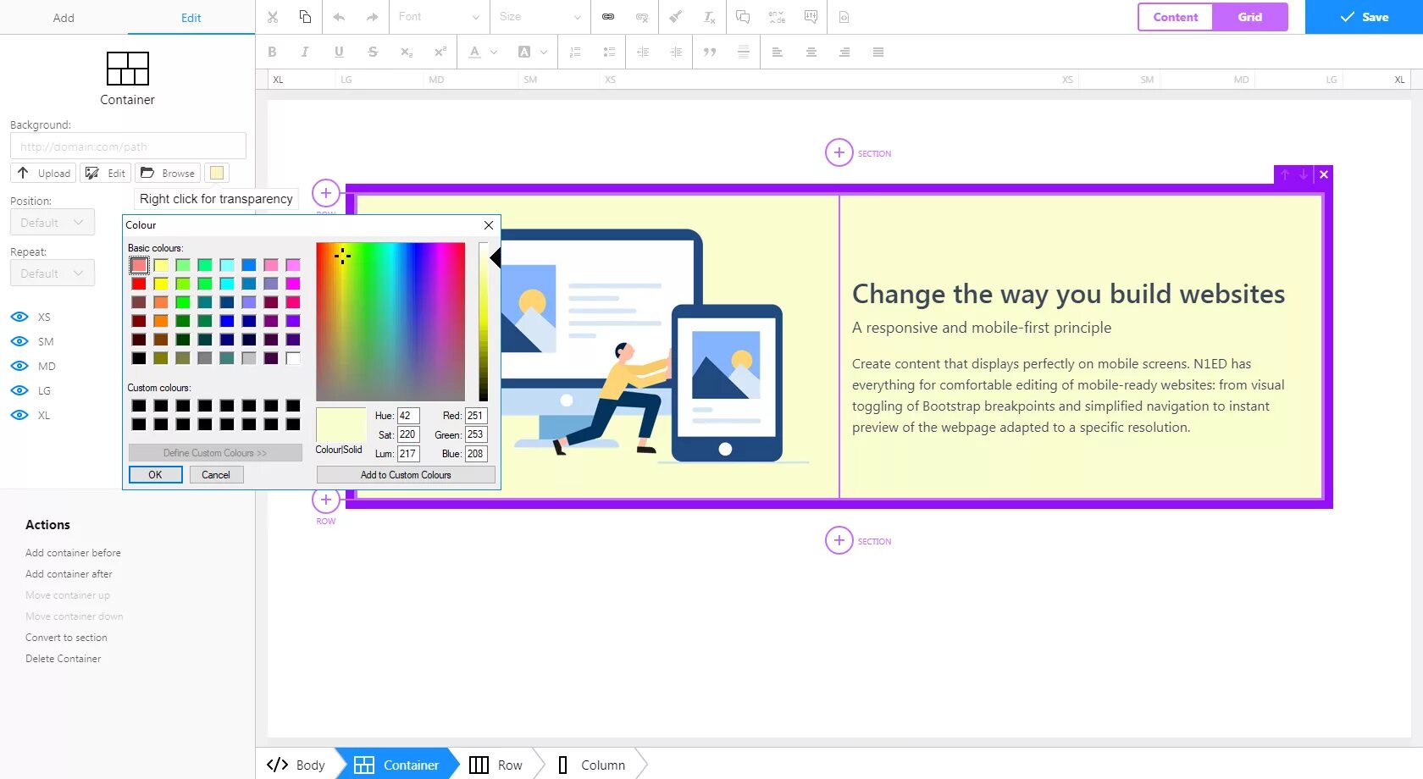Align text to the right

(844, 52)
